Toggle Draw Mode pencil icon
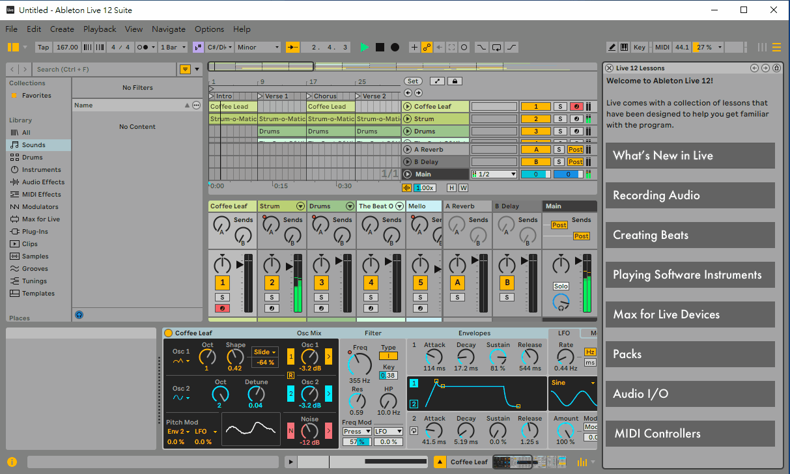 point(612,48)
